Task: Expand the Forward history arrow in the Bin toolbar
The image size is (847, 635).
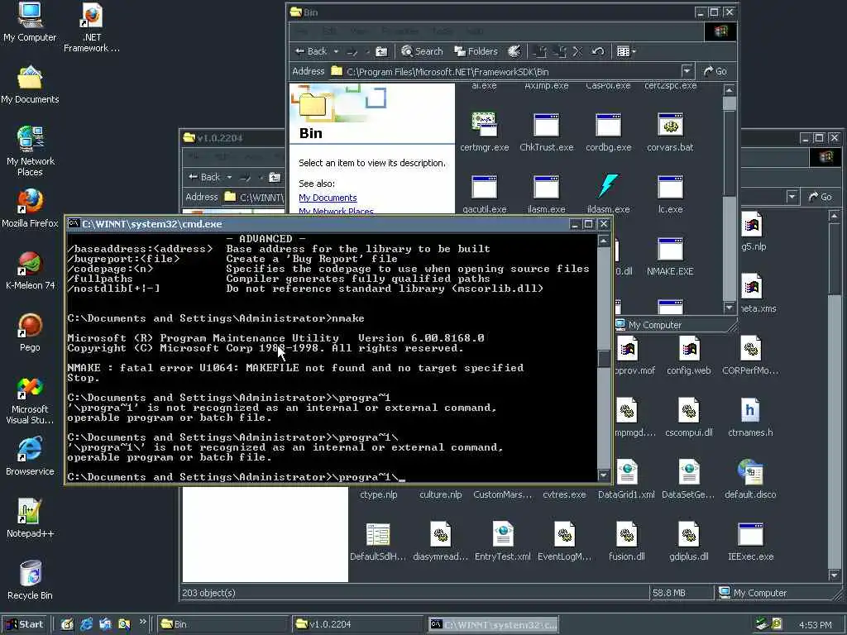Action: point(367,51)
